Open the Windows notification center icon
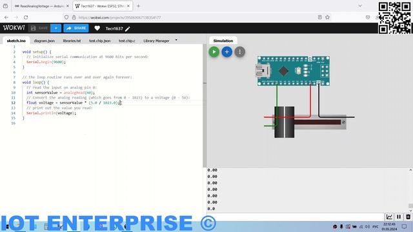 click(x=405, y=226)
